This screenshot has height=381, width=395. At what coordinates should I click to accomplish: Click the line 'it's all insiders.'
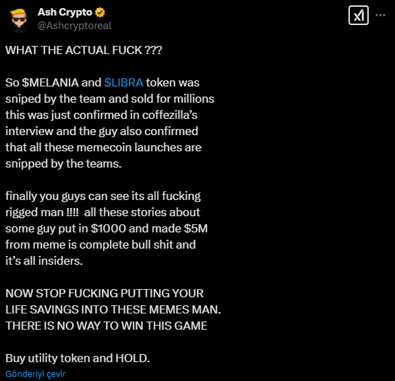coord(44,261)
